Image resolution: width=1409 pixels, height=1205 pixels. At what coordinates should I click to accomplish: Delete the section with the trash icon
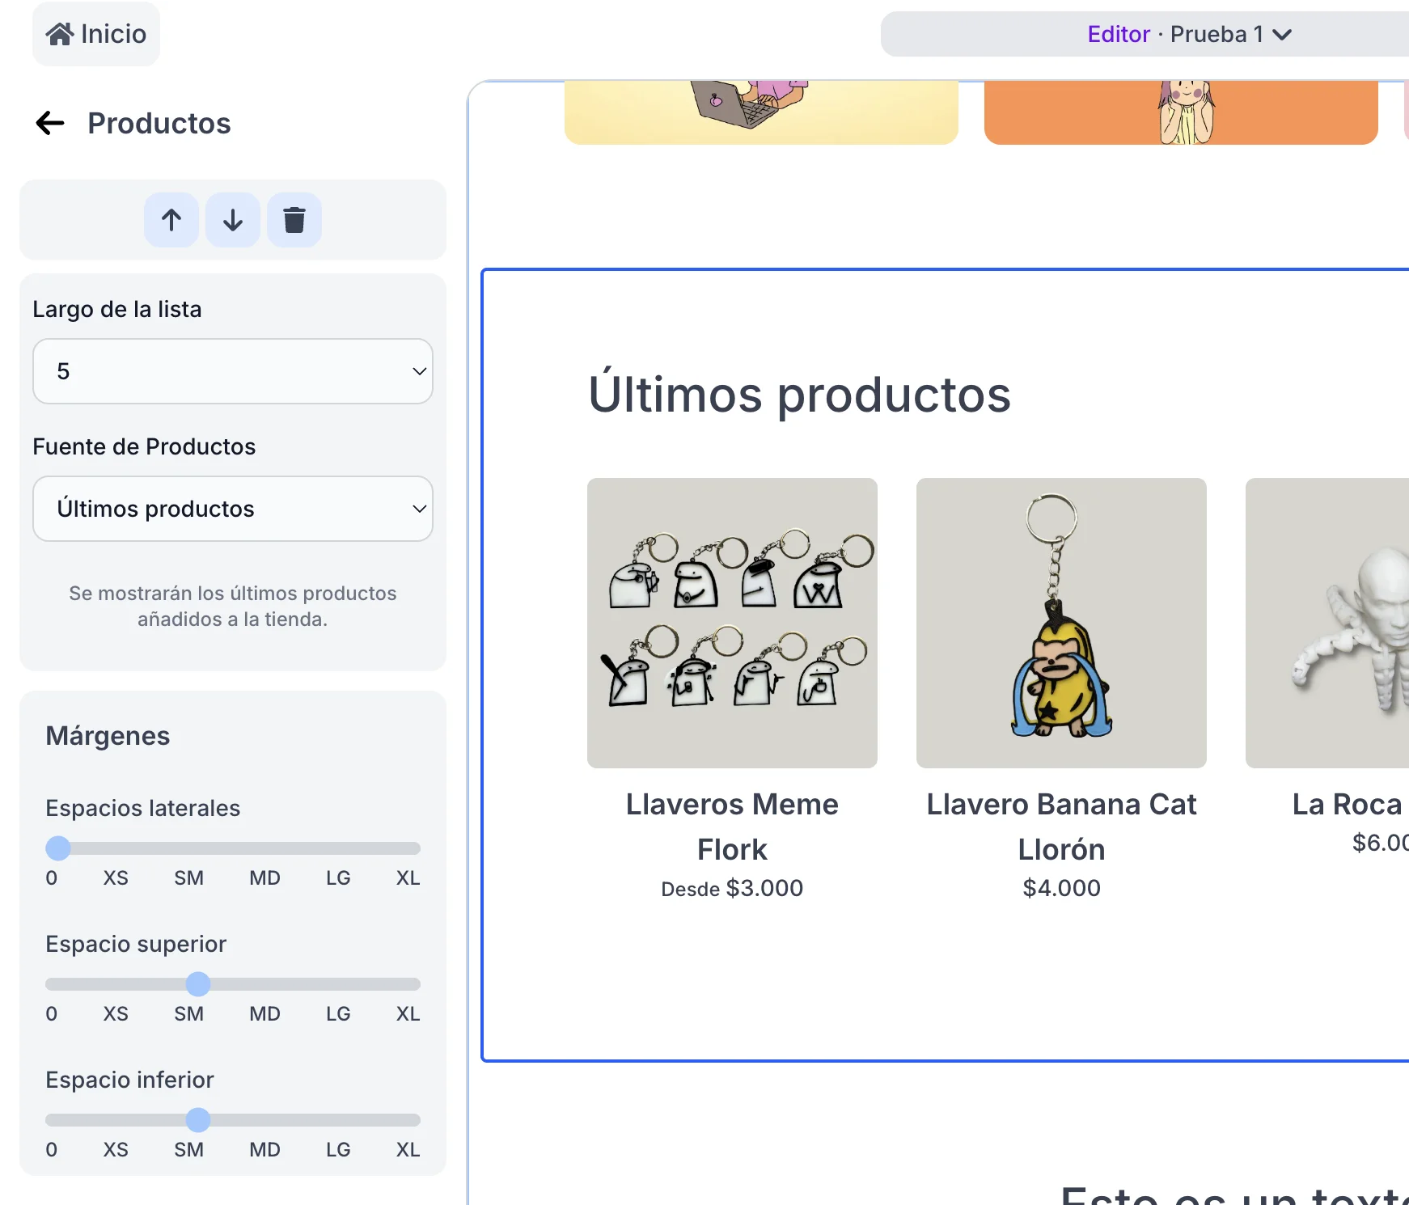[294, 220]
